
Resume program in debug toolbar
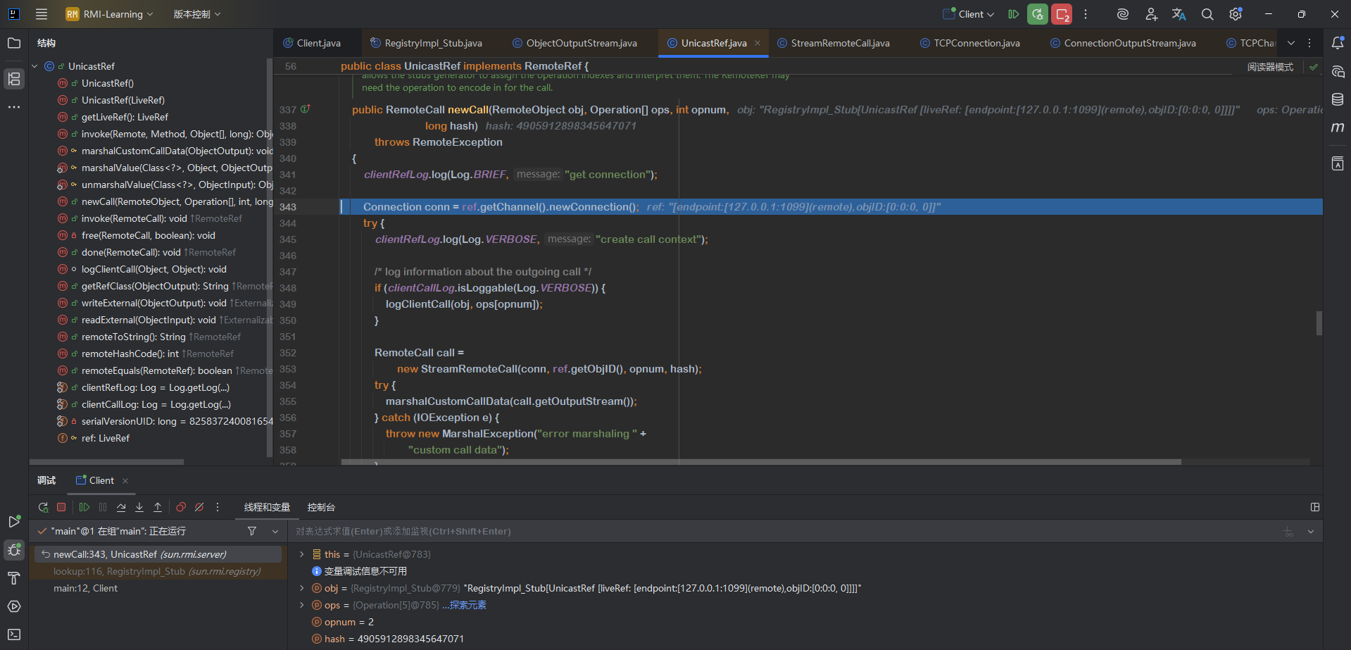coord(84,507)
